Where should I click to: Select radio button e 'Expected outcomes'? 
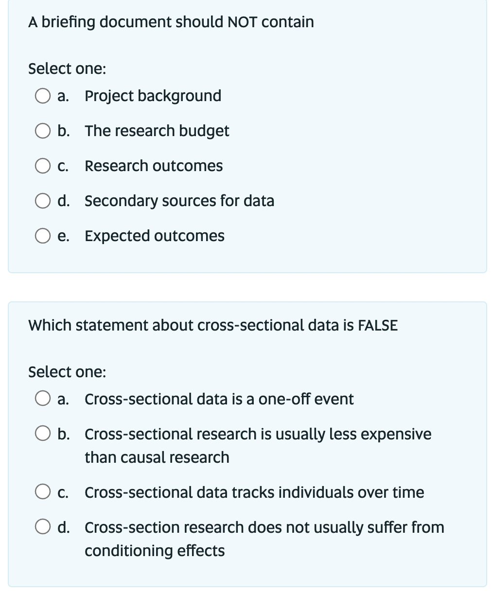point(43,236)
